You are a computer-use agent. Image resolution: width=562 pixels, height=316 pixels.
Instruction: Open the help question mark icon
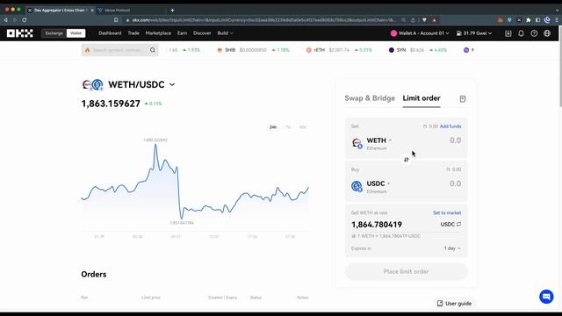click(534, 33)
